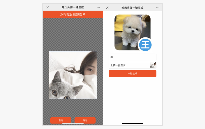Open the small uploaded cat photo thumbnail

(x=153, y=65)
